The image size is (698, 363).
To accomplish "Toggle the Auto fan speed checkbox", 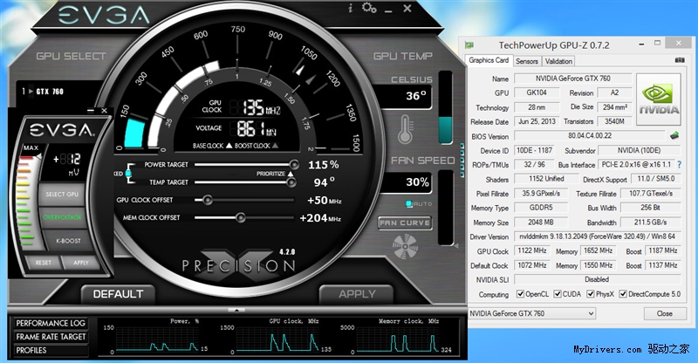I will click(x=409, y=203).
